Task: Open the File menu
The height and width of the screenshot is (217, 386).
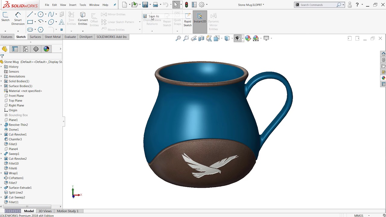Action: pyautogui.click(x=47, y=5)
